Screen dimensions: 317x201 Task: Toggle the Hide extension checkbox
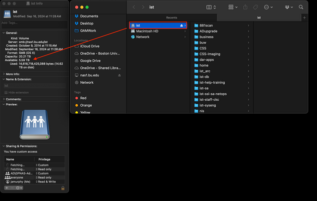coord(6,92)
